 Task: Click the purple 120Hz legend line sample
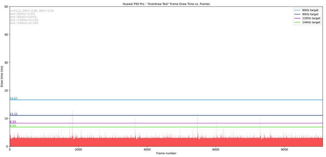pyautogui.click(x=297, y=18)
